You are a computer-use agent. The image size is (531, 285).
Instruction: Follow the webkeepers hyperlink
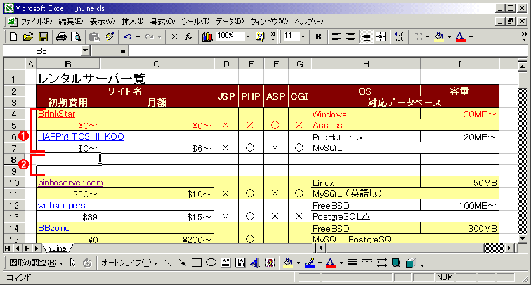[x=62, y=206]
